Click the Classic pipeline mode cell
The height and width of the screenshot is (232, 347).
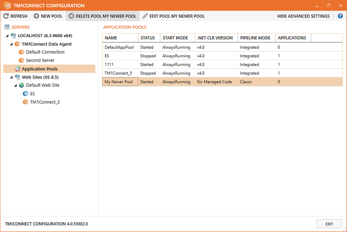[246, 81]
